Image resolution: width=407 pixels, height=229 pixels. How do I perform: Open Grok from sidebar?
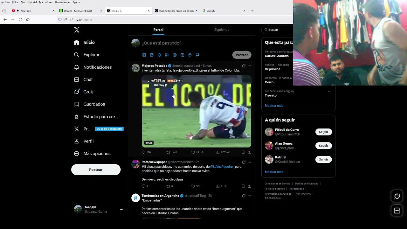pyautogui.click(x=83, y=92)
